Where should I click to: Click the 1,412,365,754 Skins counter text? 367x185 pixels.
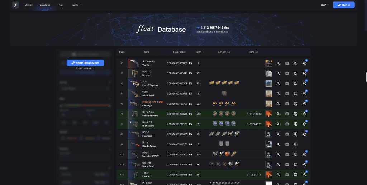(215, 27)
